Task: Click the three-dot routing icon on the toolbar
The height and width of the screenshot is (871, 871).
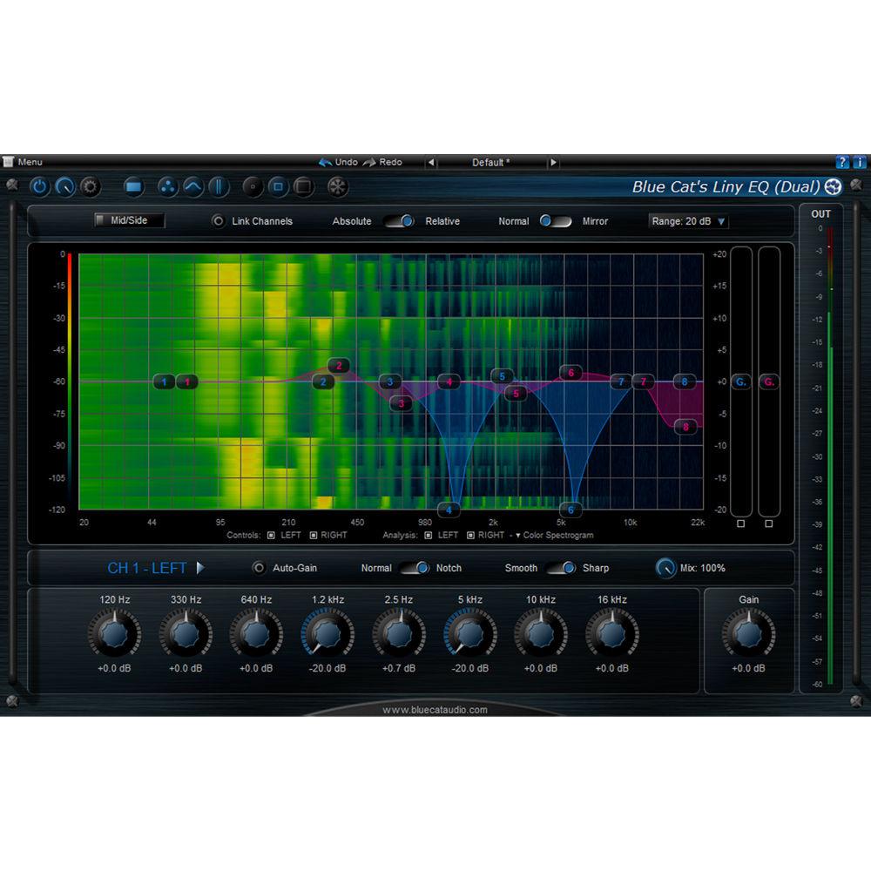Action: pos(167,186)
